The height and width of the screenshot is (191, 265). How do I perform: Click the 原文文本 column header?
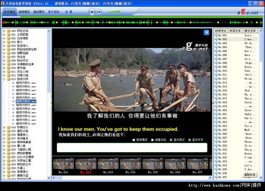point(250,31)
